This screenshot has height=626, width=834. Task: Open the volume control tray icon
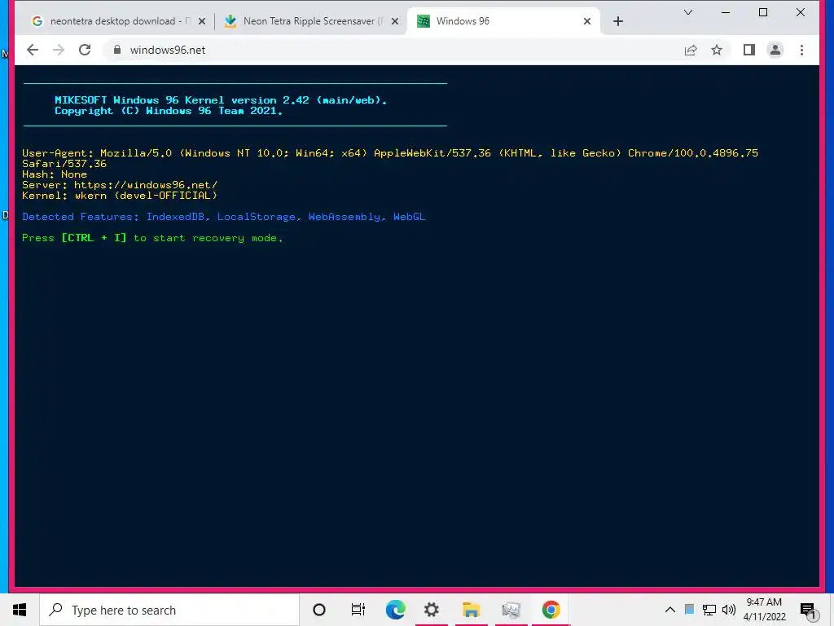point(729,610)
